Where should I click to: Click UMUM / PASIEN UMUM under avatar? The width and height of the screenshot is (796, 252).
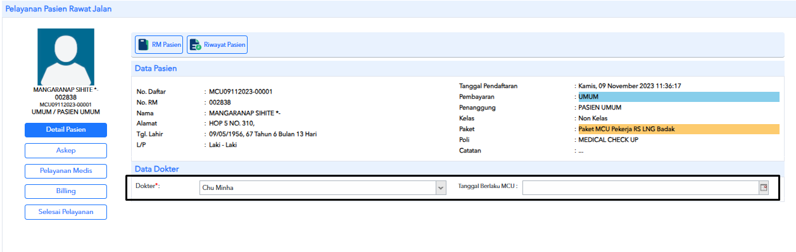(66, 112)
